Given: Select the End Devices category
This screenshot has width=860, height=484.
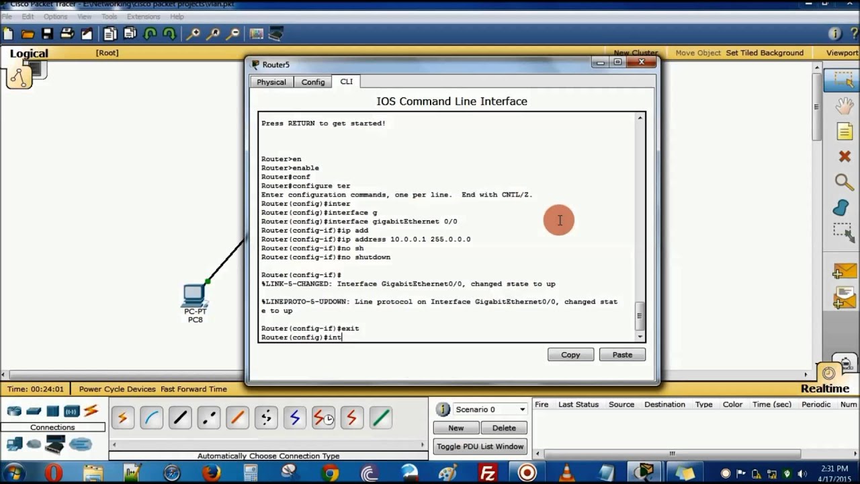Looking at the screenshot, I should click(14, 444).
